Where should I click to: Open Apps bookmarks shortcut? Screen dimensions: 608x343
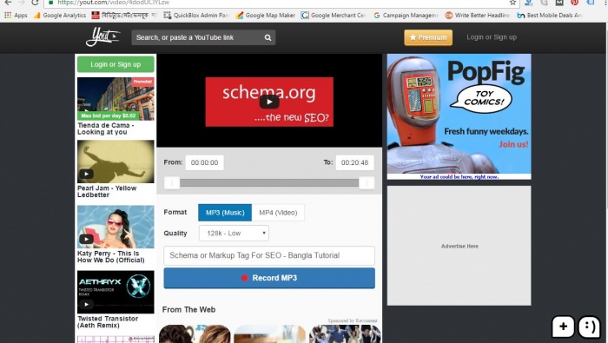pos(16,16)
